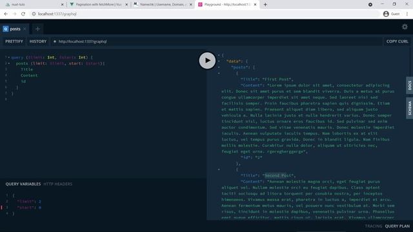413x232 pixels.
Task: Collapse the "data" object in response
Action: (x=219, y=61)
